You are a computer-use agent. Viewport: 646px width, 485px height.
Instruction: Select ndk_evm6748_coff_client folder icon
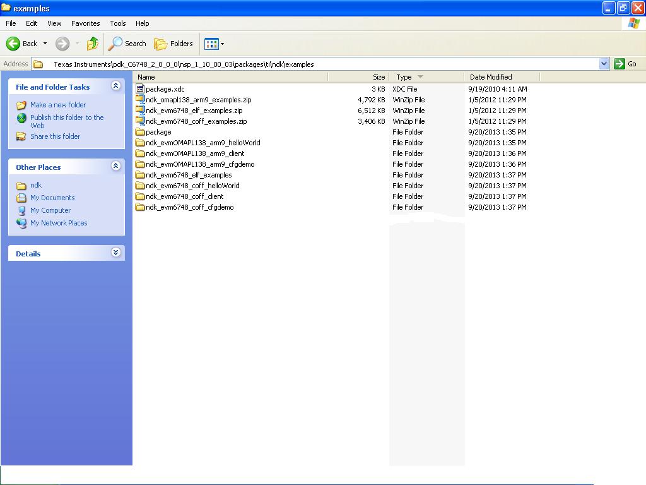pyautogui.click(x=140, y=196)
